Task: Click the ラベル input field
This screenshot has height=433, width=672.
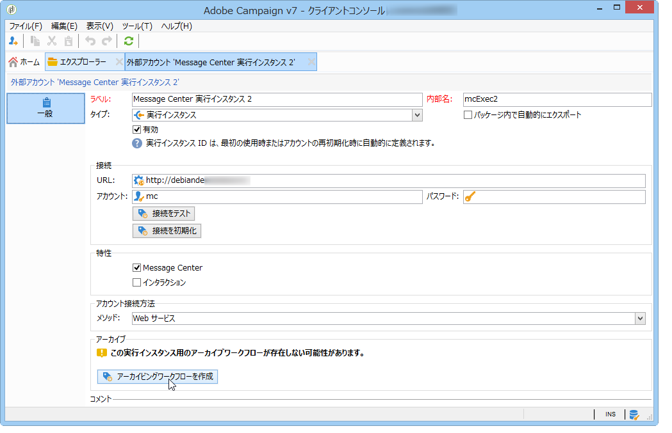Action: (x=277, y=99)
